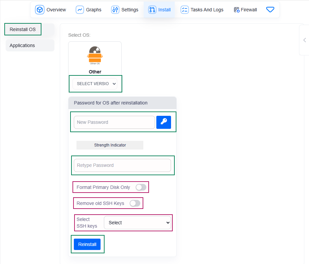Image resolution: width=309 pixels, height=264 pixels.
Task: Toggle Remove old SSH Keys switch
Action: pyautogui.click(x=135, y=203)
